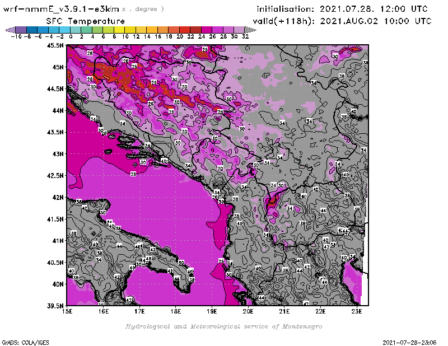Click the 15E longitude label
The width and height of the screenshot is (448, 346).
point(67,311)
